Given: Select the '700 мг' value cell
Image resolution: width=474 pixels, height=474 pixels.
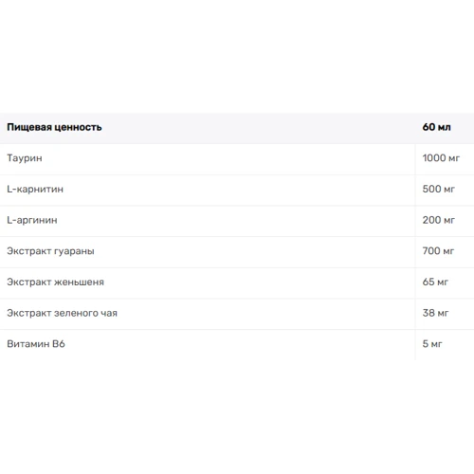Looking at the screenshot, I should (x=438, y=251).
